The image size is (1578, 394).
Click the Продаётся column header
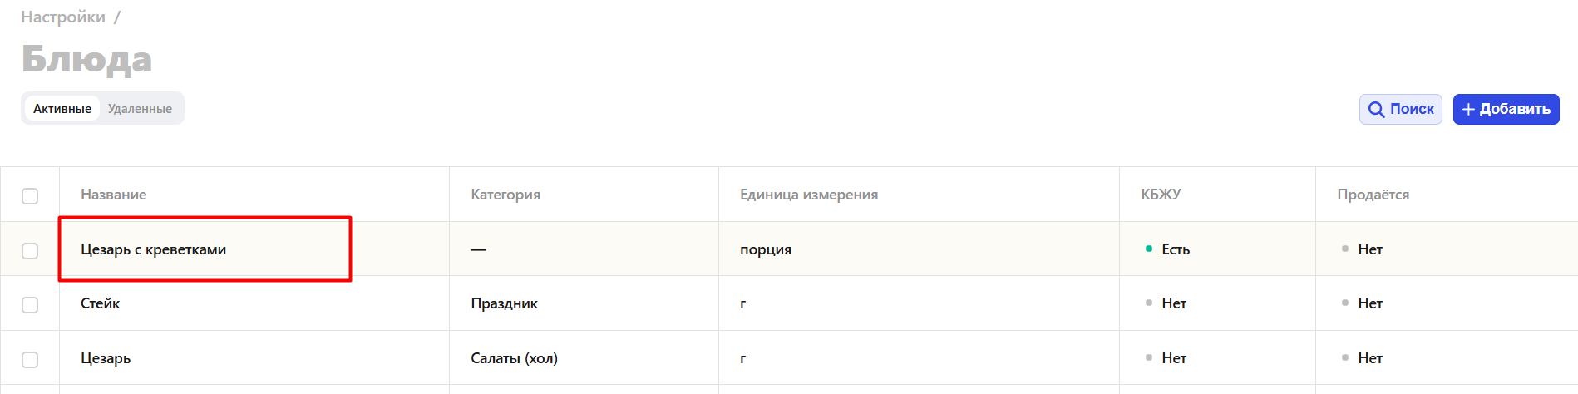click(1373, 195)
